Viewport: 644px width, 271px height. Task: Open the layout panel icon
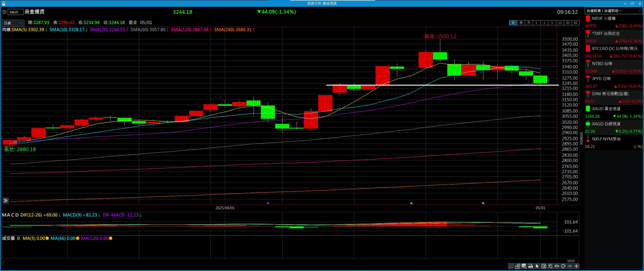point(544,266)
